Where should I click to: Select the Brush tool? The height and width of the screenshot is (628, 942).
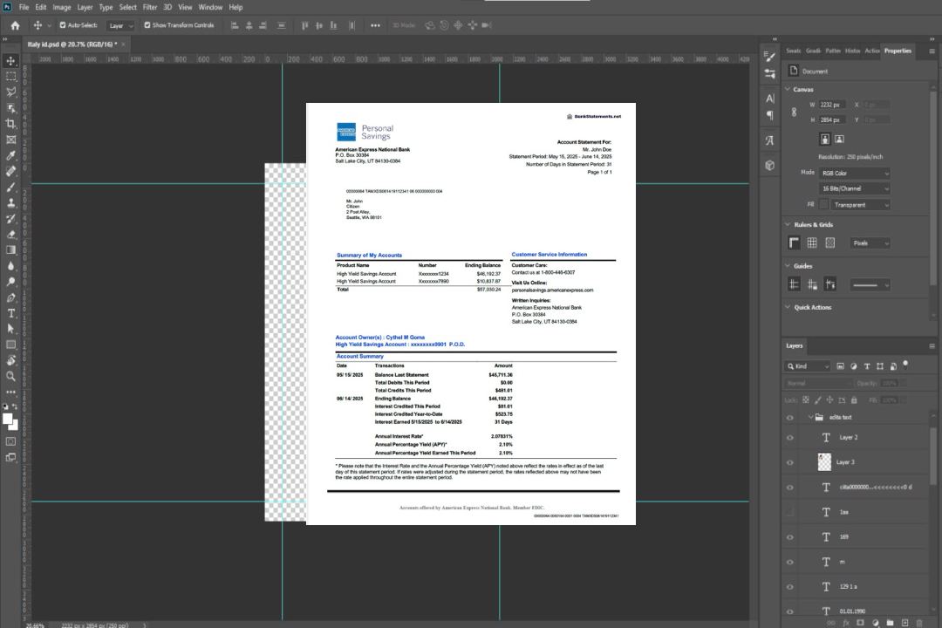click(10, 187)
